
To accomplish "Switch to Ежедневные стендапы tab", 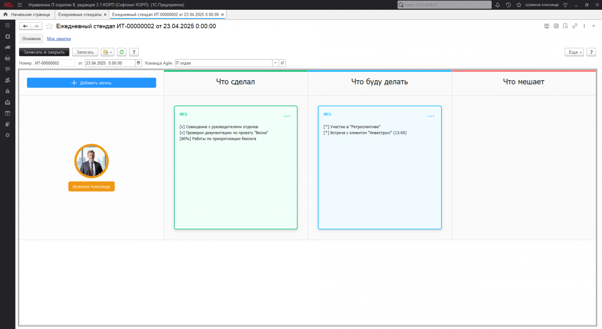I will [x=80, y=14].
